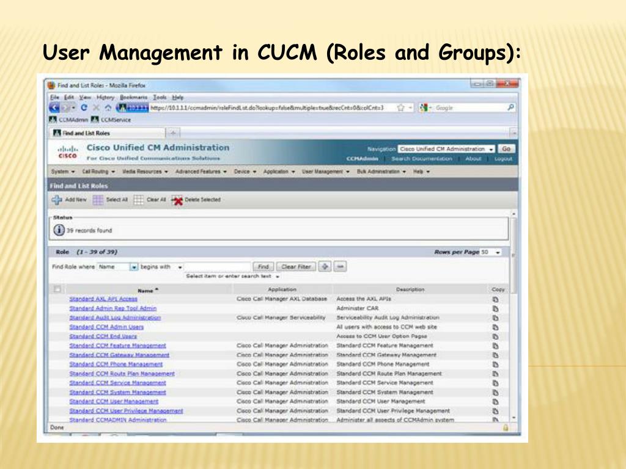Click the Delete Selected red X icon

(177, 200)
